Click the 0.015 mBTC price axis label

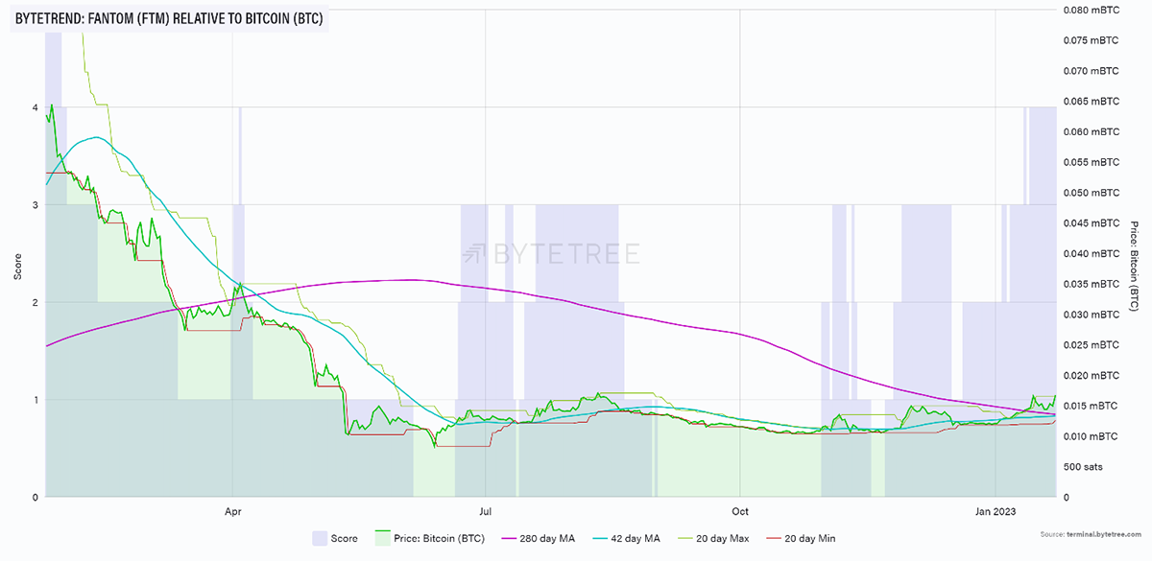click(1092, 406)
